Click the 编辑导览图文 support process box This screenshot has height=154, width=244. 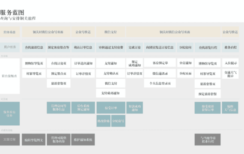[x=34, y=140]
